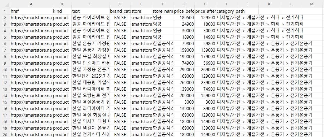The image size is (324, 137).
Task: Select row 10 header
Action: [x=5, y=69]
